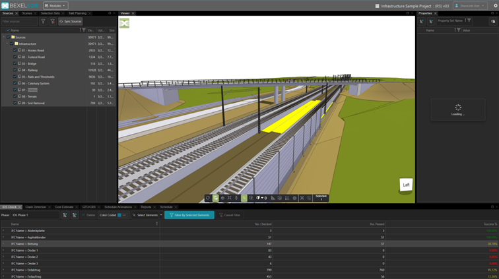Click the Bexel logo icon in the viewer
Image resolution: width=499 pixels, height=279 pixels.
click(x=124, y=23)
